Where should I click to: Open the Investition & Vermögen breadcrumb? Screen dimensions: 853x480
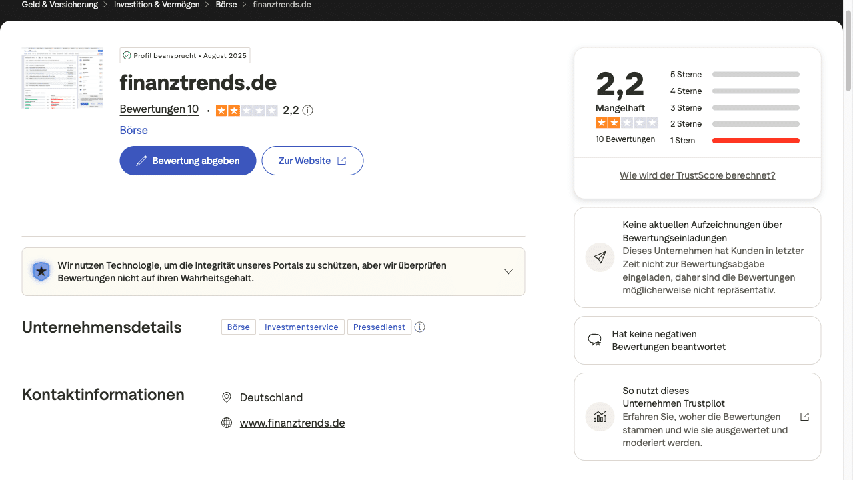[157, 5]
